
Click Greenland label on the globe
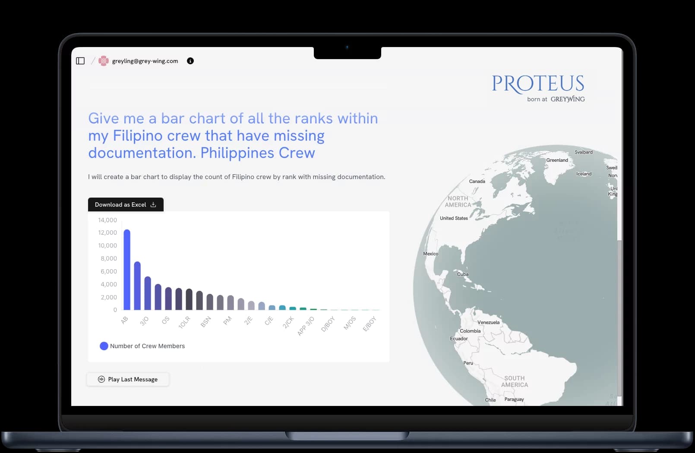pyautogui.click(x=557, y=160)
